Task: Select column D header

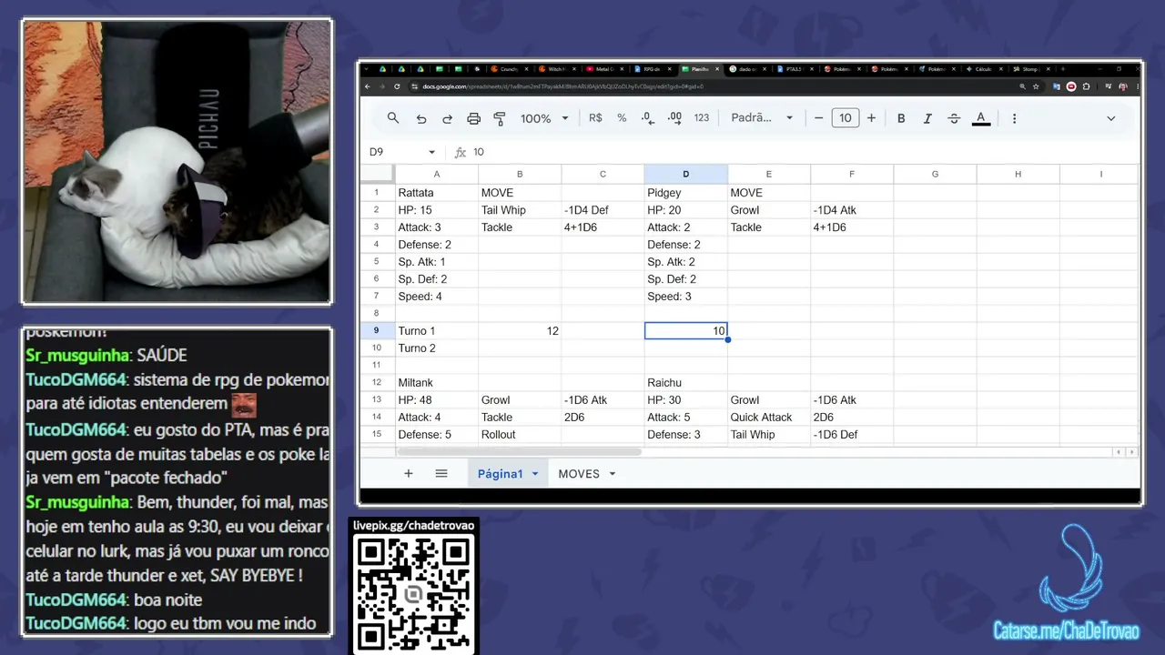Action: [685, 175]
